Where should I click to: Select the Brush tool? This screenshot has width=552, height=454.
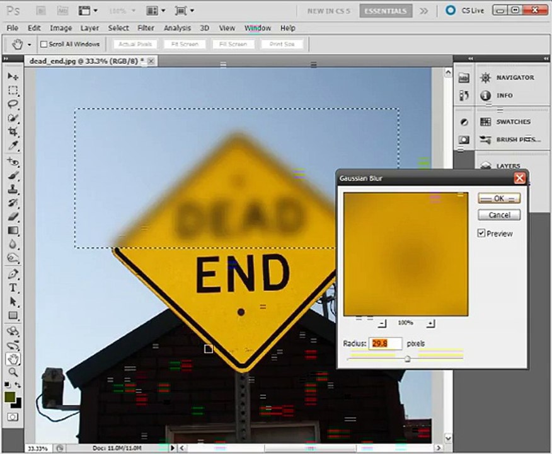13,175
